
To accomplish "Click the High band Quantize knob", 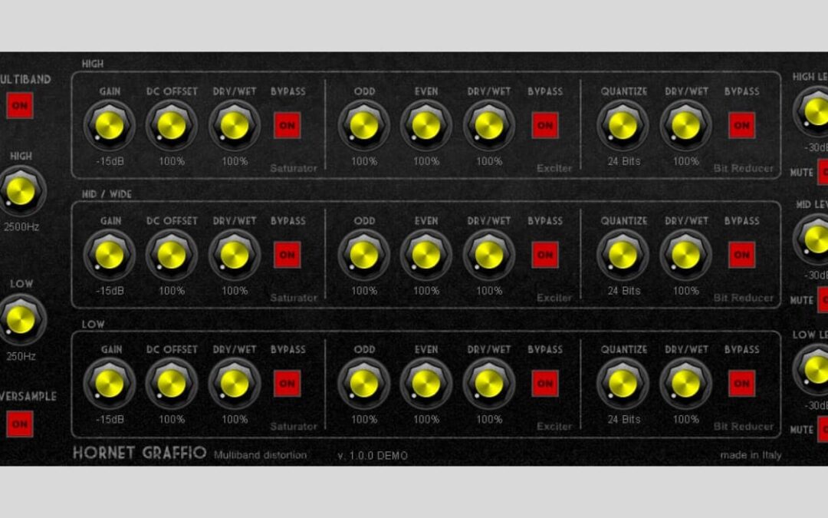I will click(623, 126).
